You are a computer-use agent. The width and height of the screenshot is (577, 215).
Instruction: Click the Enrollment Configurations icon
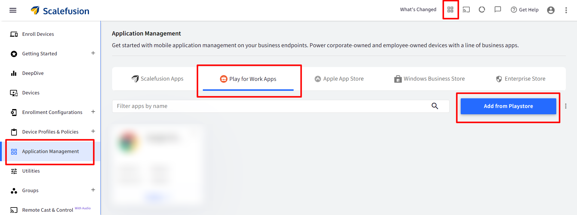(x=14, y=112)
